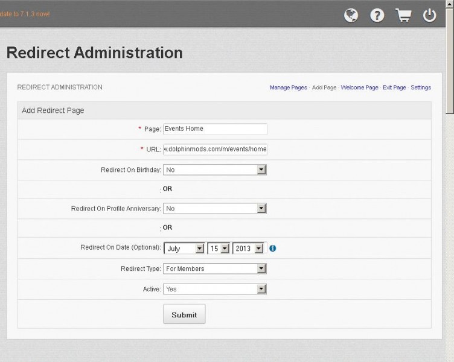Open help via question mark icon

pyautogui.click(x=377, y=15)
